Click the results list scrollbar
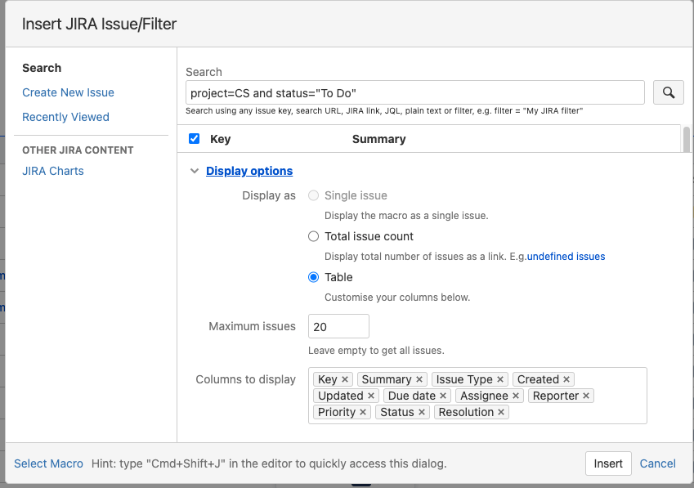 point(687,140)
